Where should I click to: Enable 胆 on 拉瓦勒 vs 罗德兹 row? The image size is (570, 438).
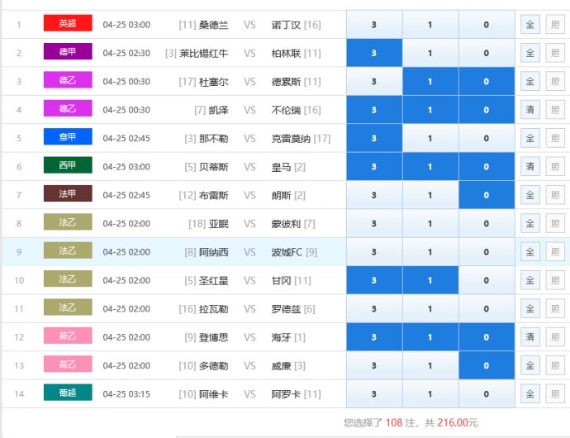tap(554, 308)
